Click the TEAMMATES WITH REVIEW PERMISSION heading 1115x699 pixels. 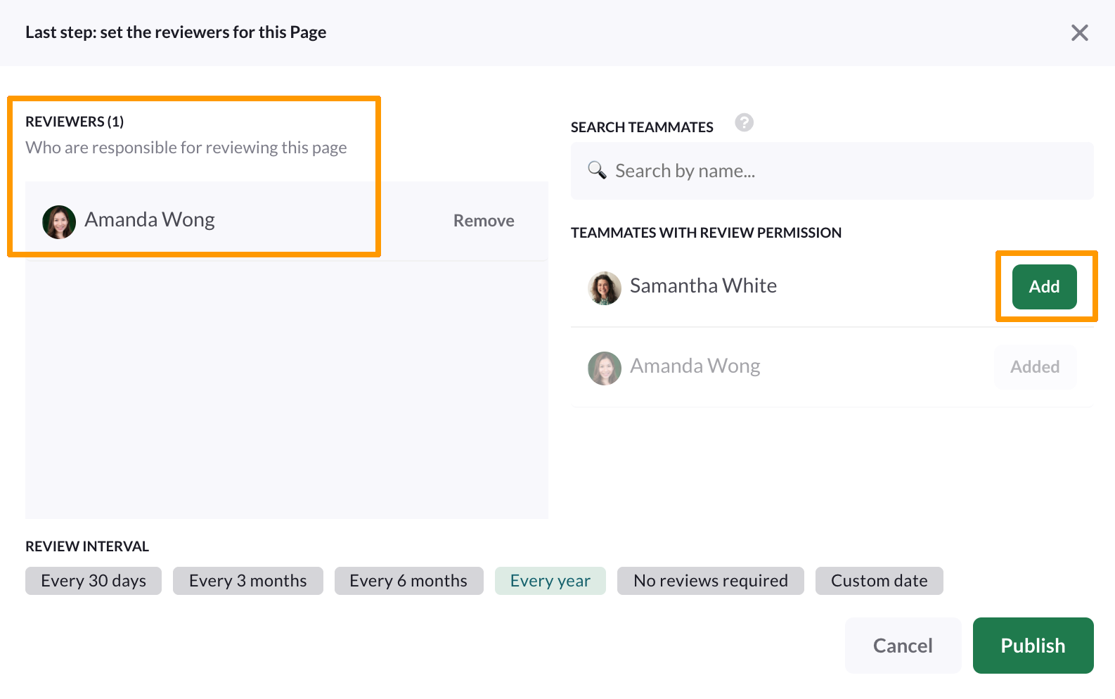(706, 233)
